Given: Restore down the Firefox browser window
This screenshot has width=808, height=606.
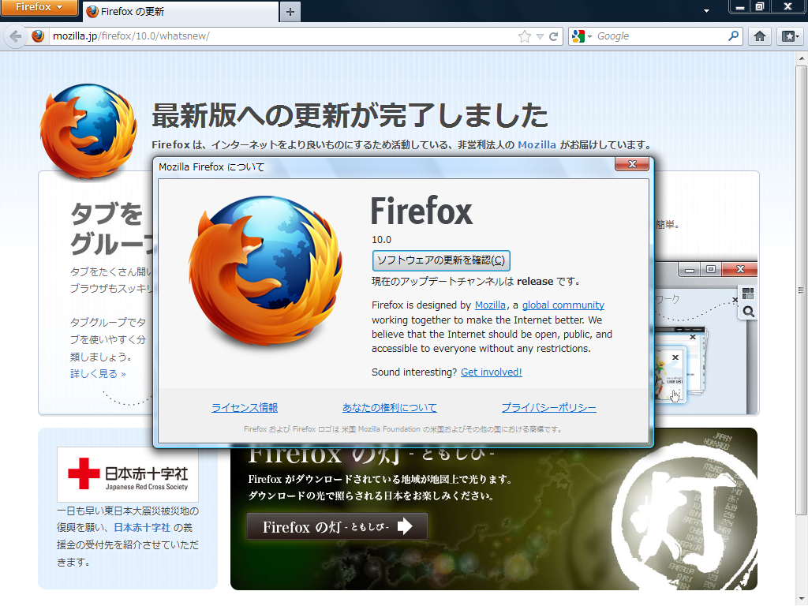Looking at the screenshot, I should tap(760, 6).
